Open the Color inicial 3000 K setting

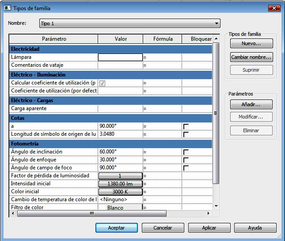(x=120, y=192)
